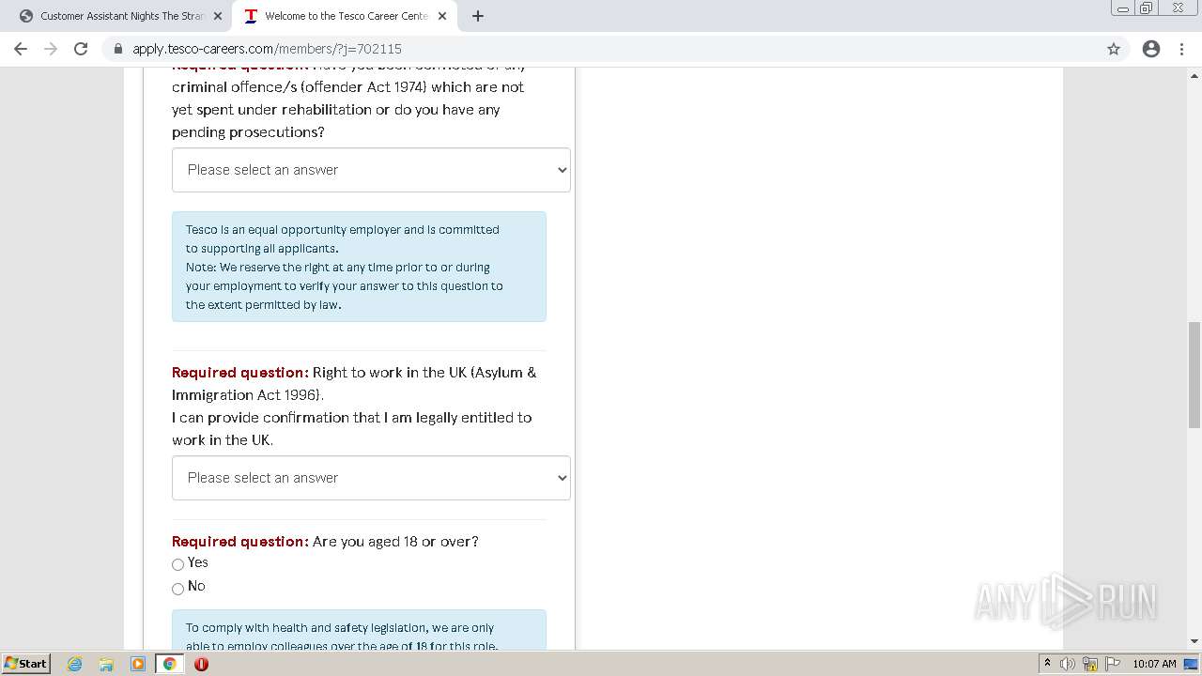Click the scrollbar up arrow

click(1194, 75)
